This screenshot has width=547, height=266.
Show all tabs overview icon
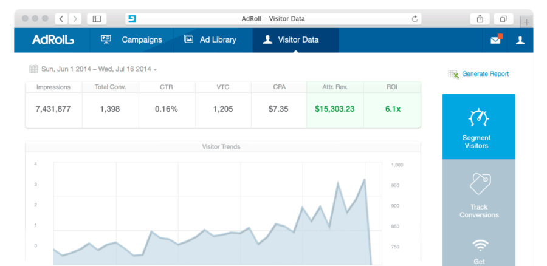pos(503,19)
